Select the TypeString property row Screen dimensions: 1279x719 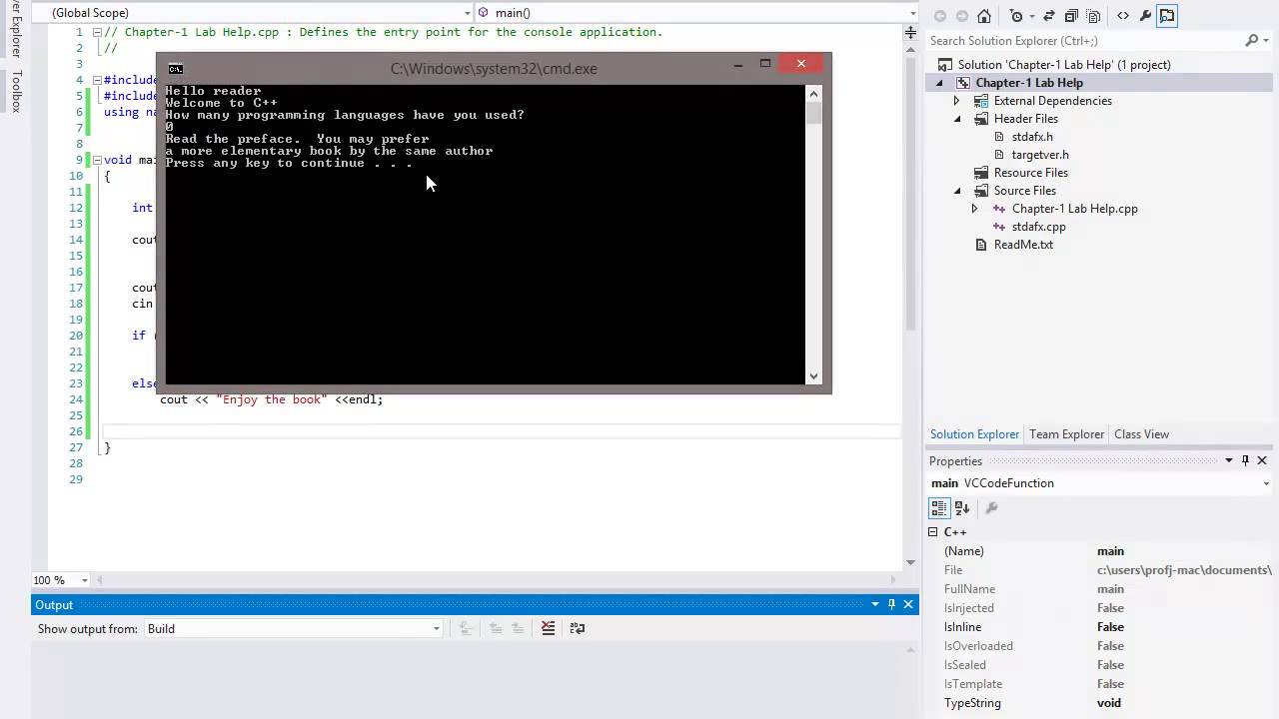1101,703
